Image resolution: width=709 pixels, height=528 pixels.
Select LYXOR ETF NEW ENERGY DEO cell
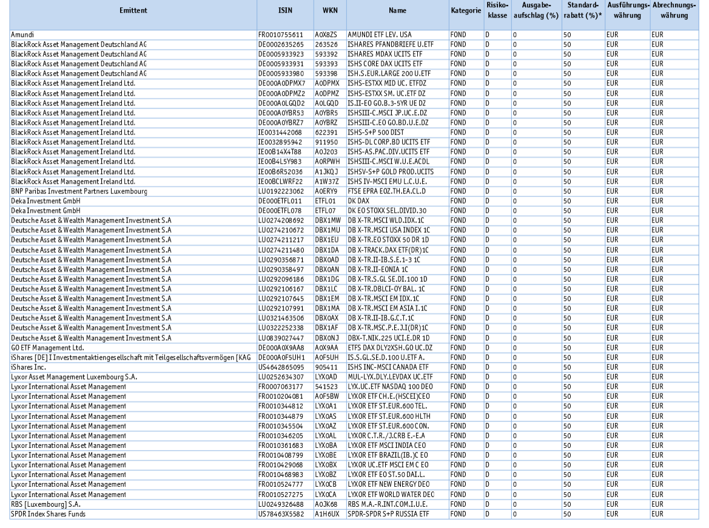pos(397,484)
